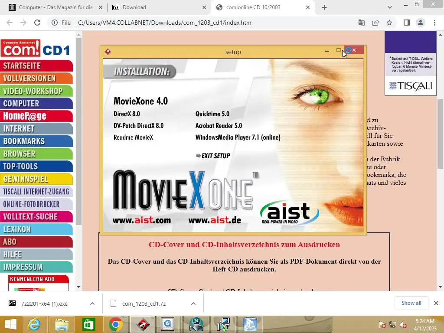Click the share page icon

coord(375,23)
